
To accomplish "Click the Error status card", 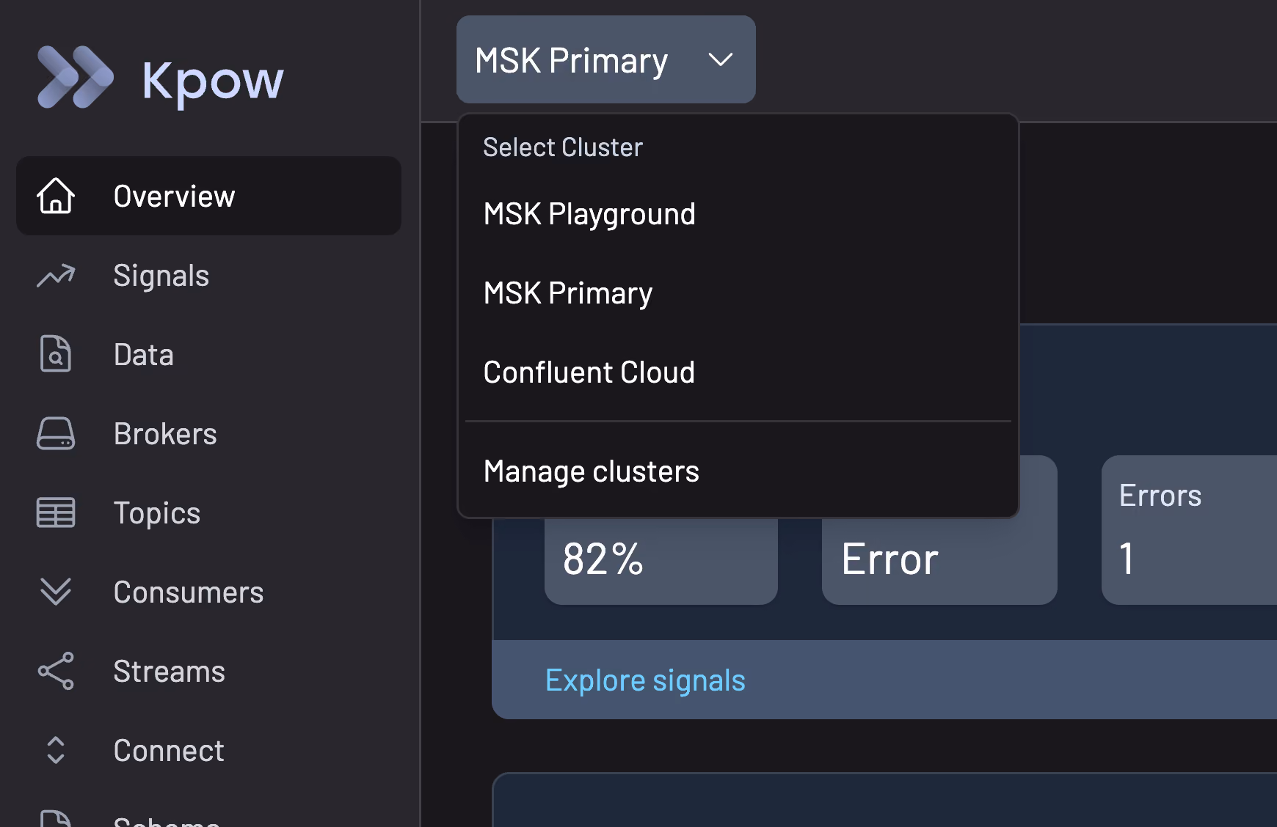I will pos(939,561).
